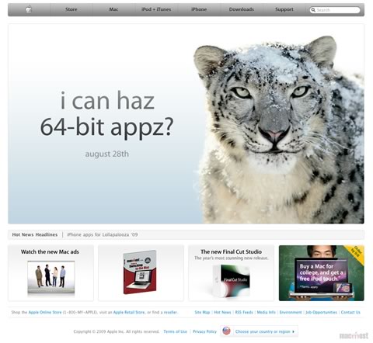The width and height of the screenshot is (373, 343).
Task: Click the four people Mac ads thumbnail
Action: (x=51, y=278)
